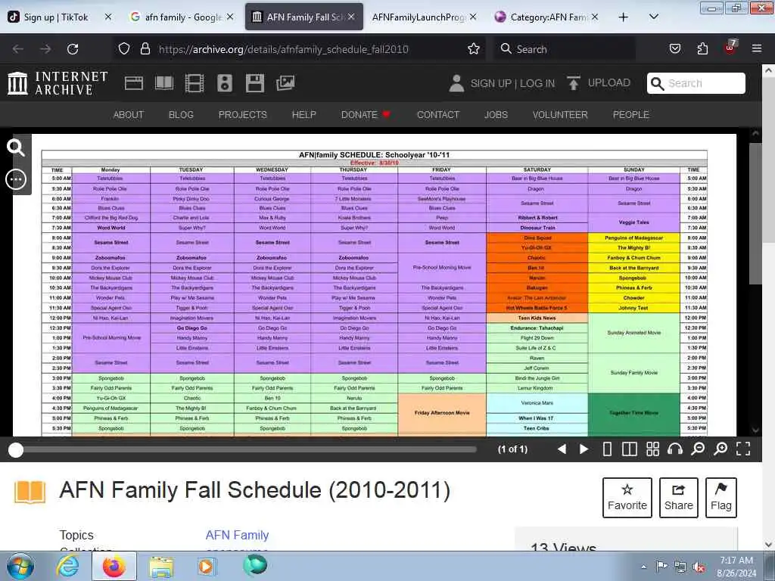The height and width of the screenshot is (581, 775).
Task: View site security lock info
Action: point(145,49)
